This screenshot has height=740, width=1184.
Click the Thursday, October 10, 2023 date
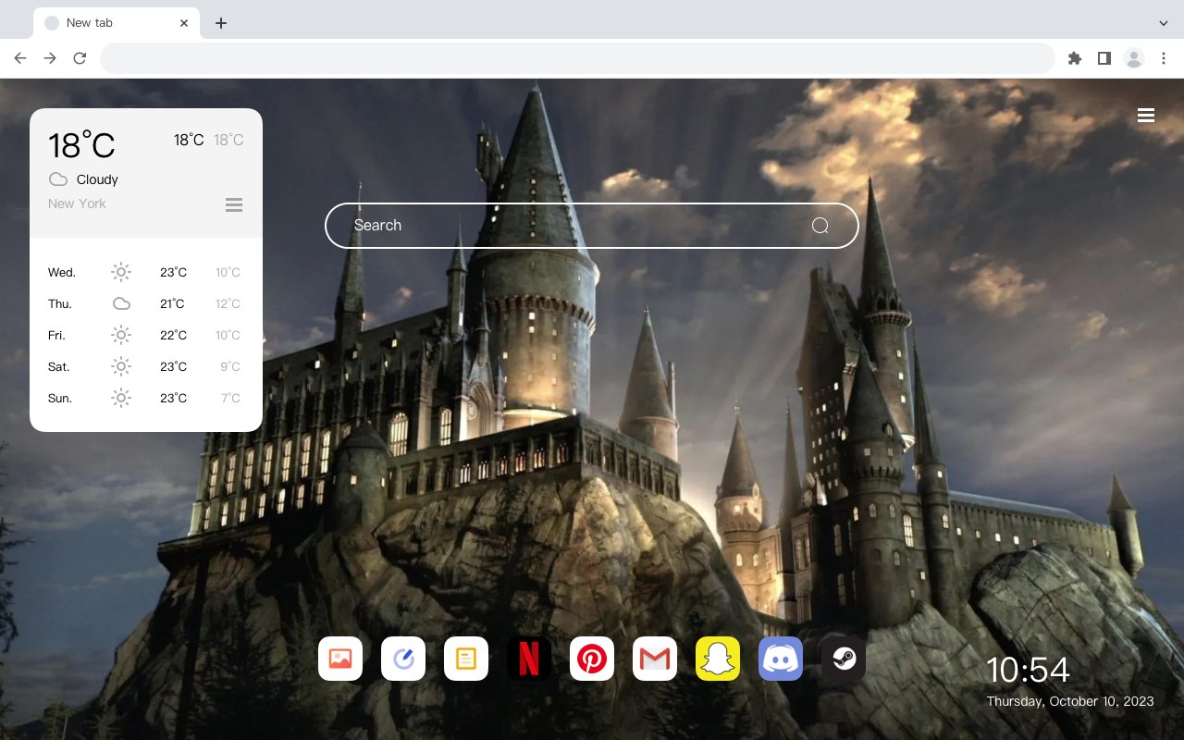point(1070,701)
